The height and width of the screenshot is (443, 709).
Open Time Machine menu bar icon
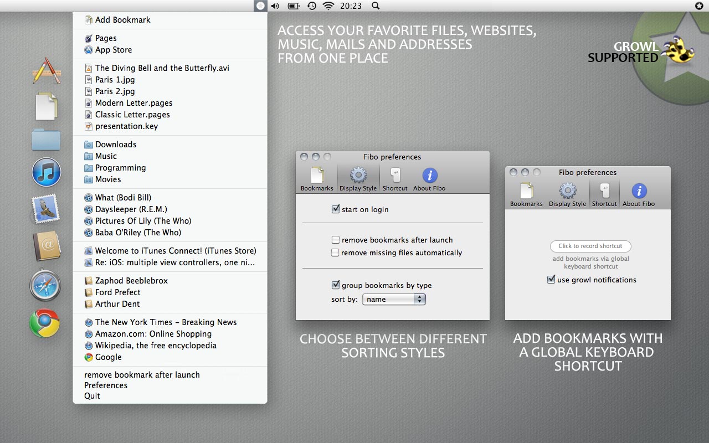(312, 6)
